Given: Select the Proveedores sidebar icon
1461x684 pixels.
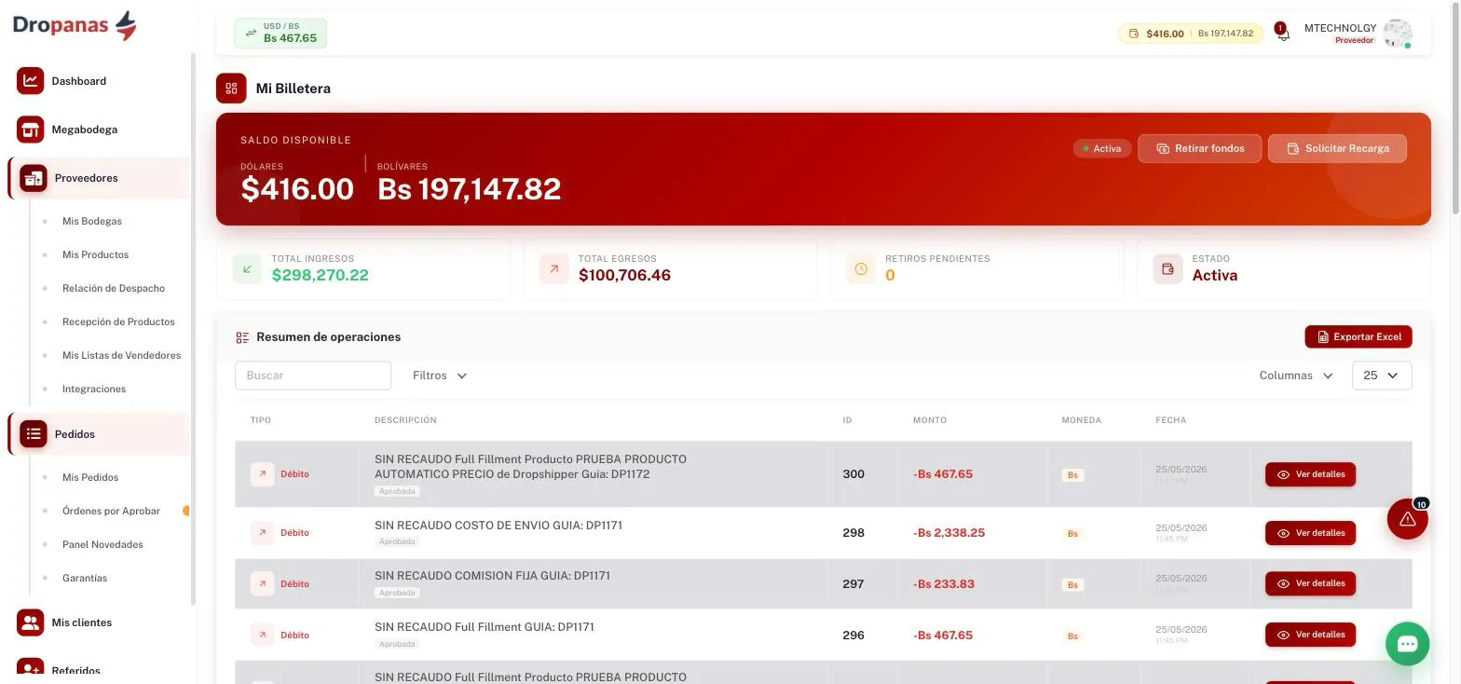Looking at the screenshot, I should click(34, 178).
